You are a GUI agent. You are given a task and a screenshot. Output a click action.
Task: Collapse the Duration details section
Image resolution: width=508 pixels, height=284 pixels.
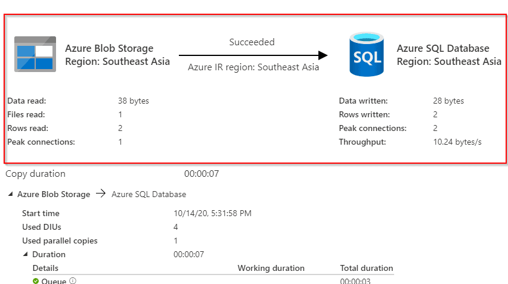coord(25,255)
